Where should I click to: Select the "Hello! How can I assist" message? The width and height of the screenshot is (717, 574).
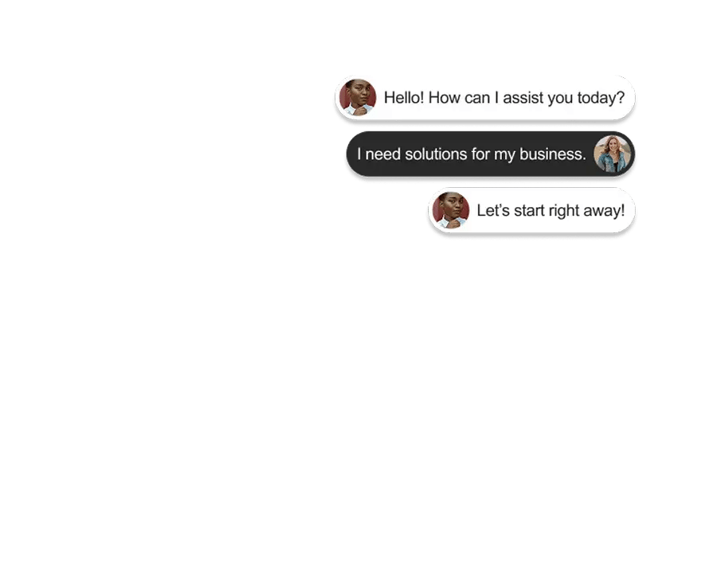pos(485,98)
